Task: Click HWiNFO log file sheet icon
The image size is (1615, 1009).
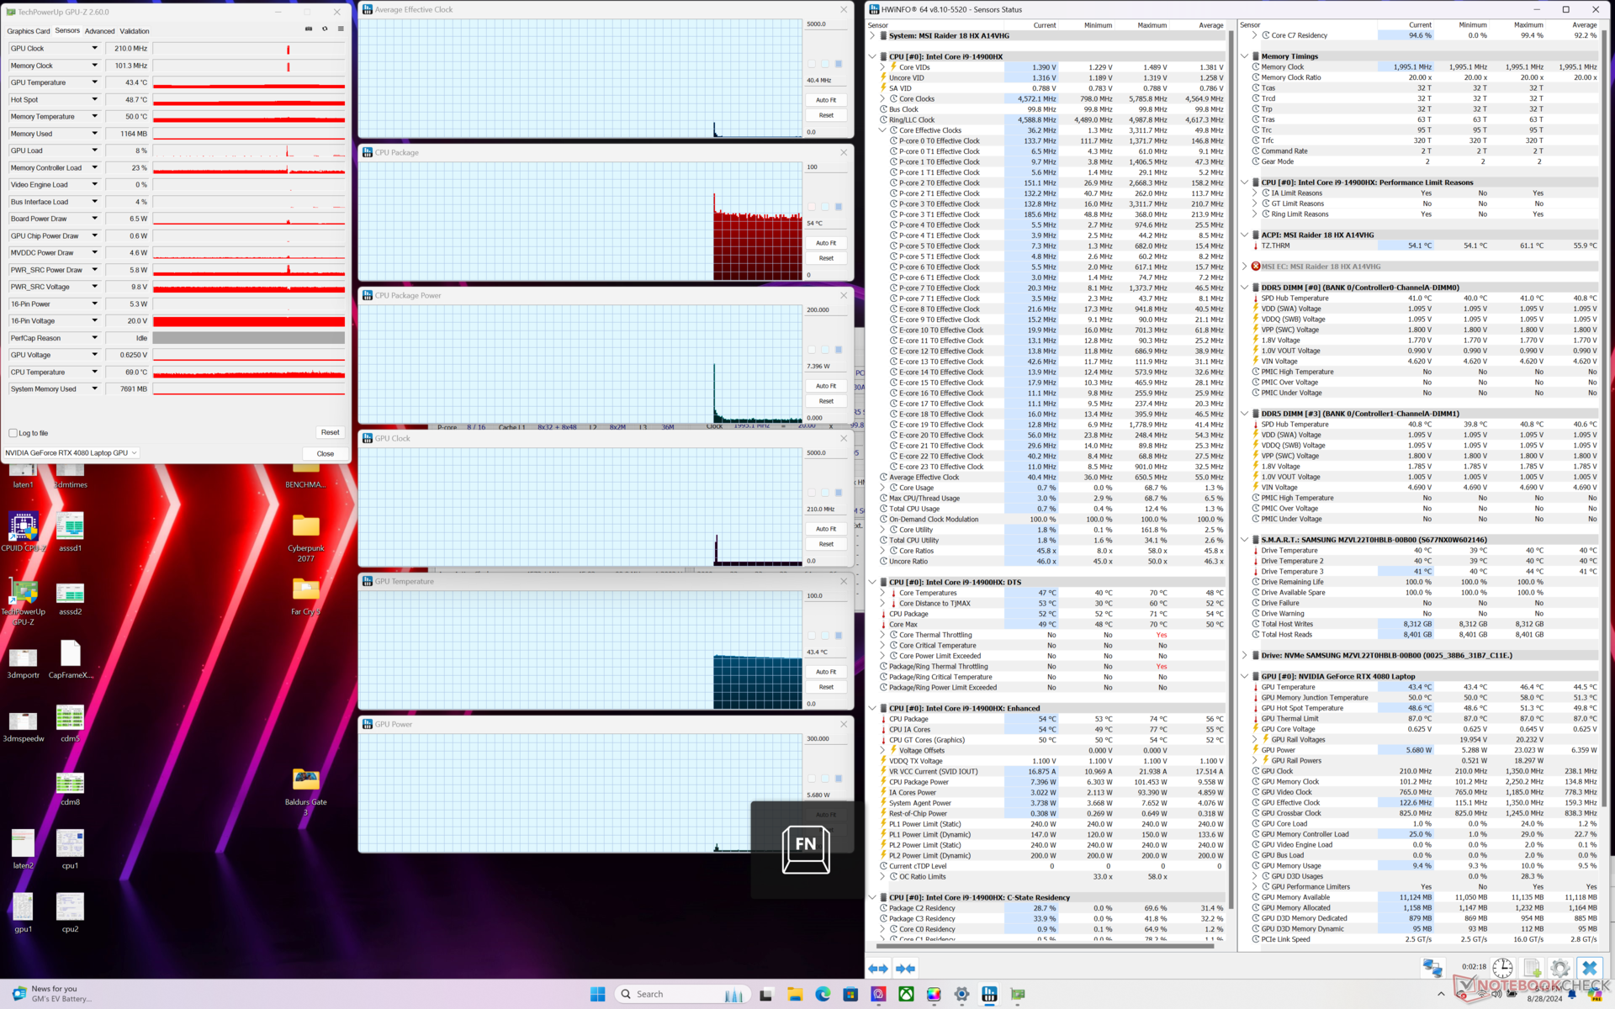Action: pyautogui.click(x=1532, y=968)
